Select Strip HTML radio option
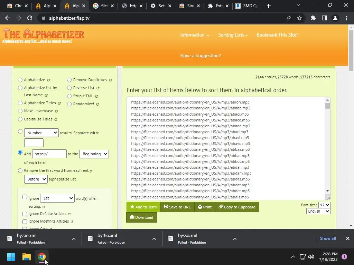354x265 pixels. 69,96
